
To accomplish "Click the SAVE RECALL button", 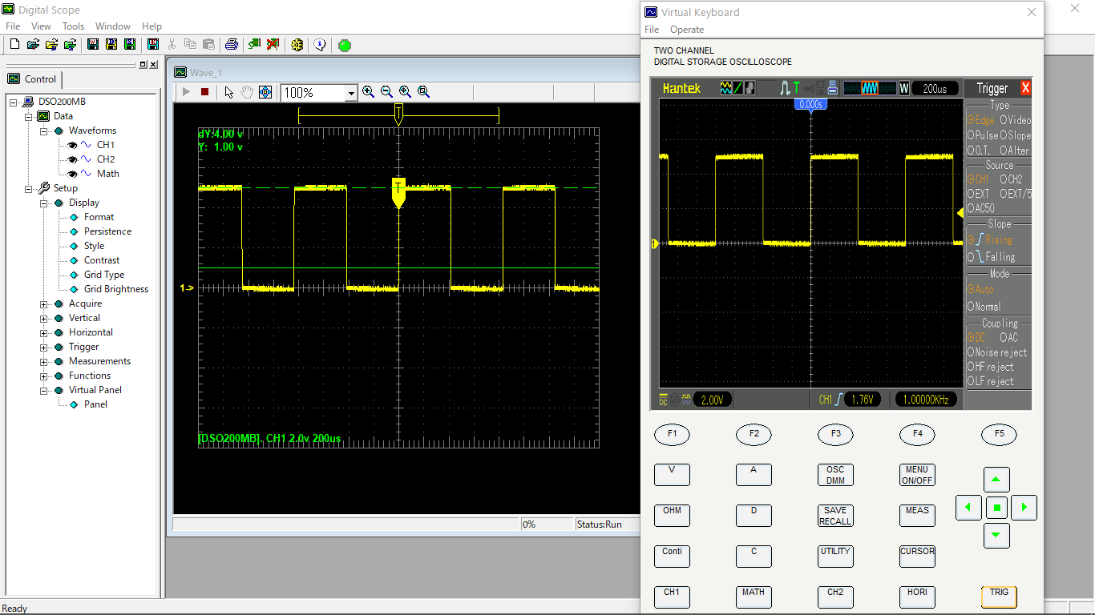I will (x=835, y=516).
